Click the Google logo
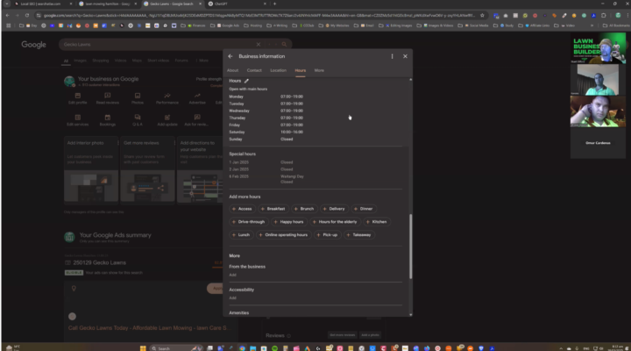Viewport: 631px width, 351px height. click(x=34, y=45)
